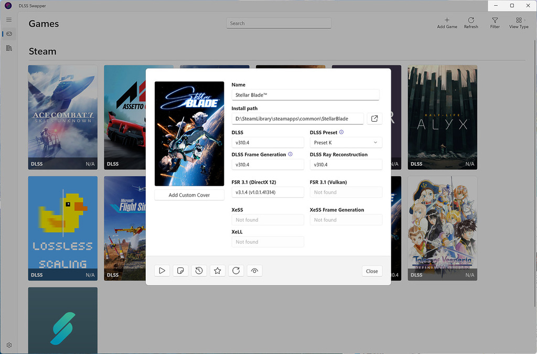Select the Lossless Scaling game card
This screenshot has width=537, height=354.
63,228
